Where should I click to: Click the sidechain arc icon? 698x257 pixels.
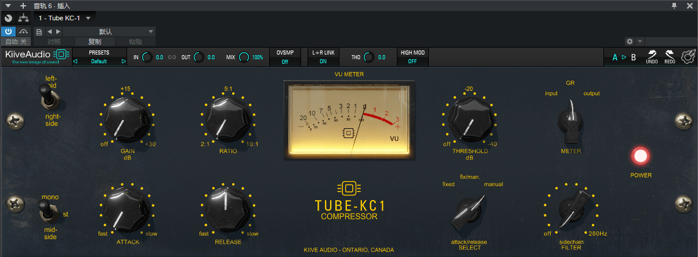pos(23,31)
